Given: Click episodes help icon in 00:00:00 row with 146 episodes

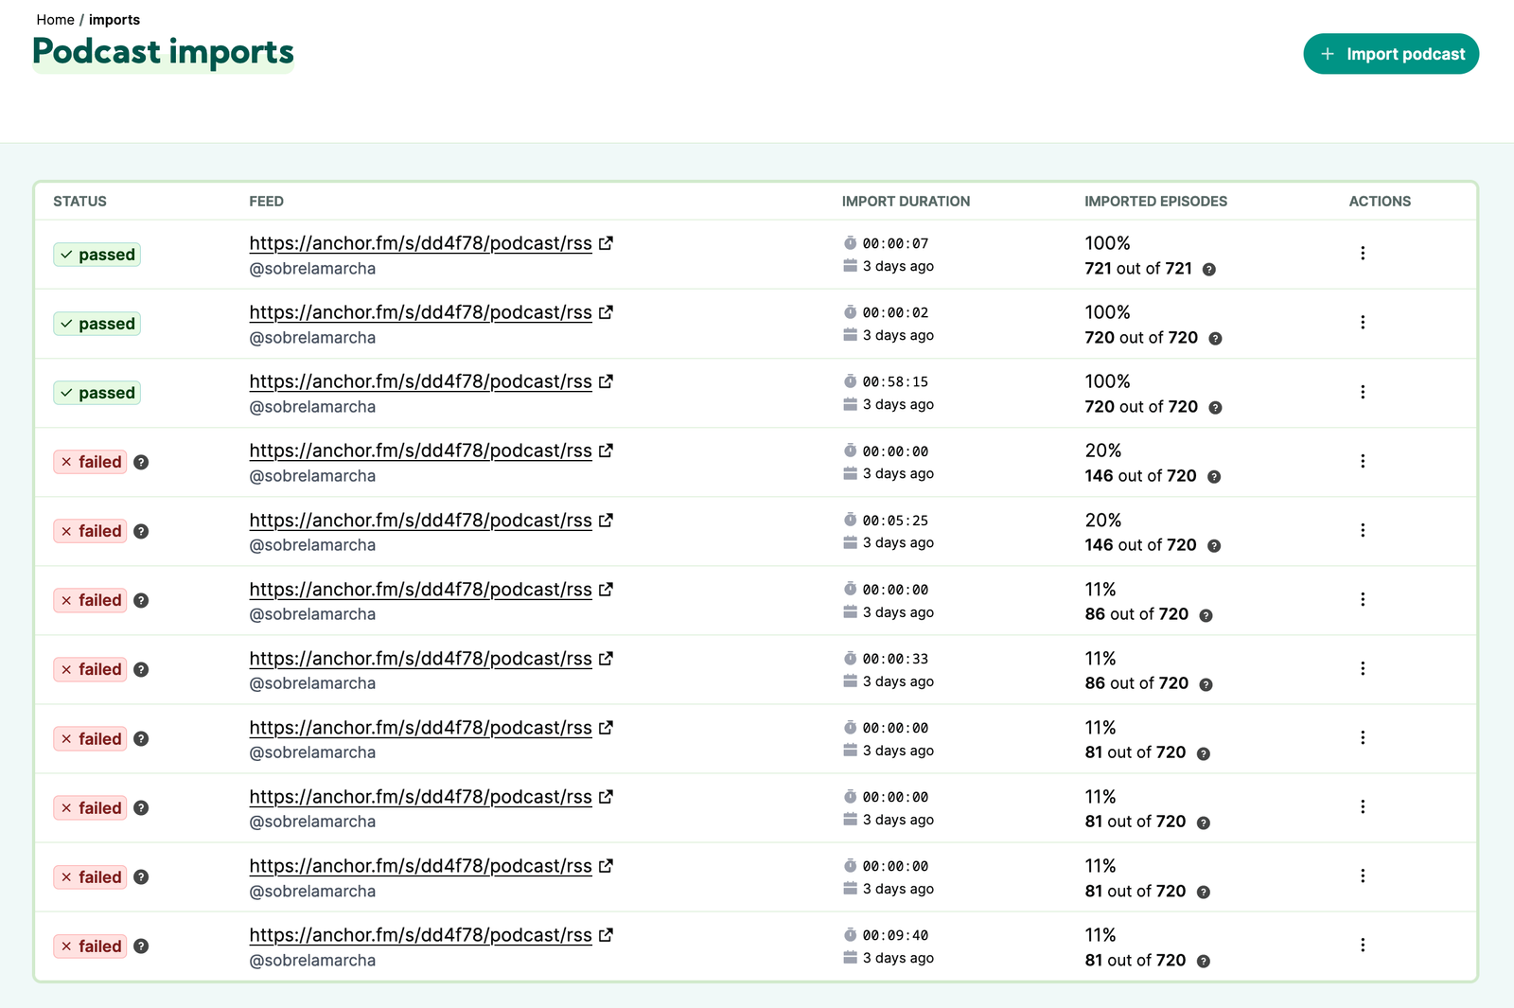Looking at the screenshot, I should coord(1214,477).
